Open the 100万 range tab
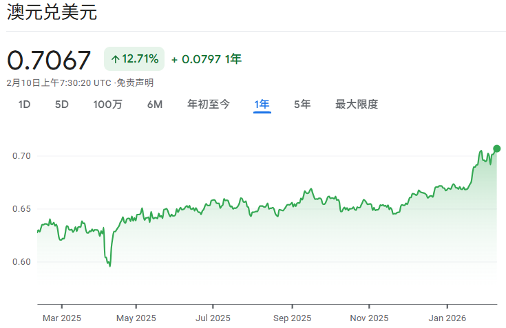The height and width of the screenshot is (328, 506). click(x=108, y=105)
